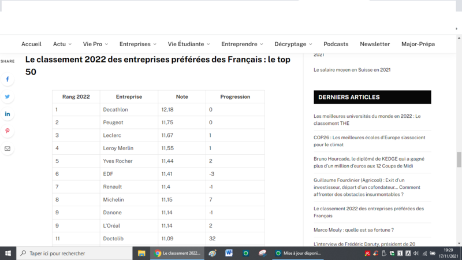Share article on Twitter
The width and height of the screenshot is (462, 260).
point(8,96)
